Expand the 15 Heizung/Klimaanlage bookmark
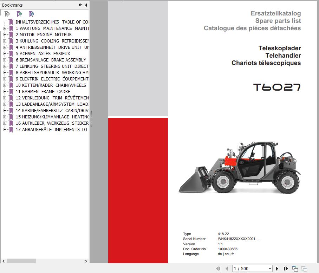The height and width of the screenshot is (273, 319). [5, 117]
